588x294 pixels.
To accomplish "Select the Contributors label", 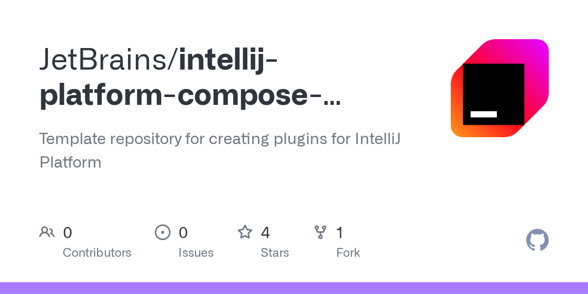I will [x=97, y=253].
